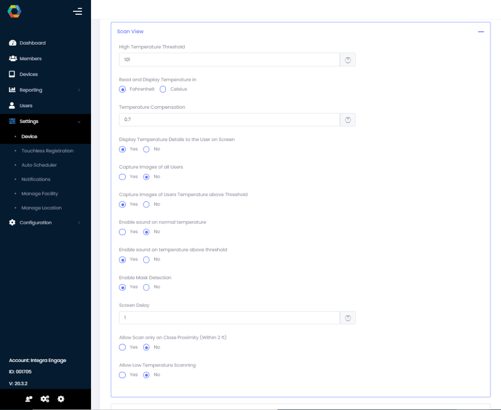Expand the Configuration section
Viewport: 501px width, 410px height.
pyautogui.click(x=35, y=222)
